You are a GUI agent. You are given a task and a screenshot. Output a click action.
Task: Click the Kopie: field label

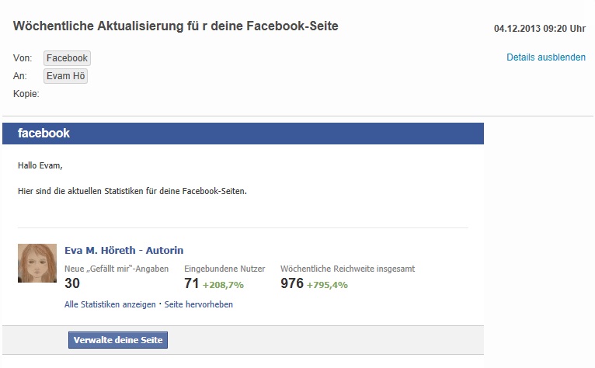pyautogui.click(x=26, y=94)
